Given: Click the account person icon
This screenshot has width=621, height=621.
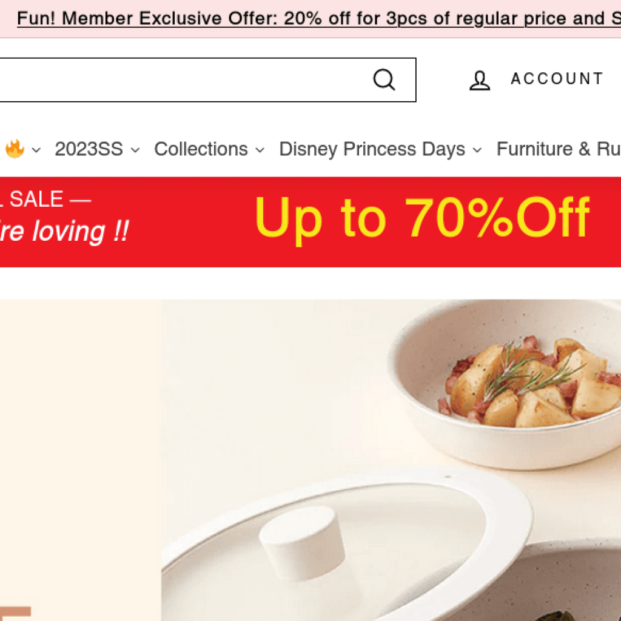Looking at the screenshot, I should pos(480,81).
